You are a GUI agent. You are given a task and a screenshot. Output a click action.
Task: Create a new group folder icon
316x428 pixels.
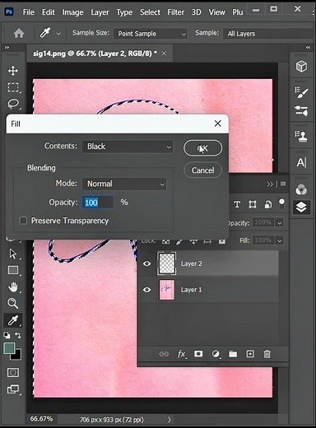233,354
